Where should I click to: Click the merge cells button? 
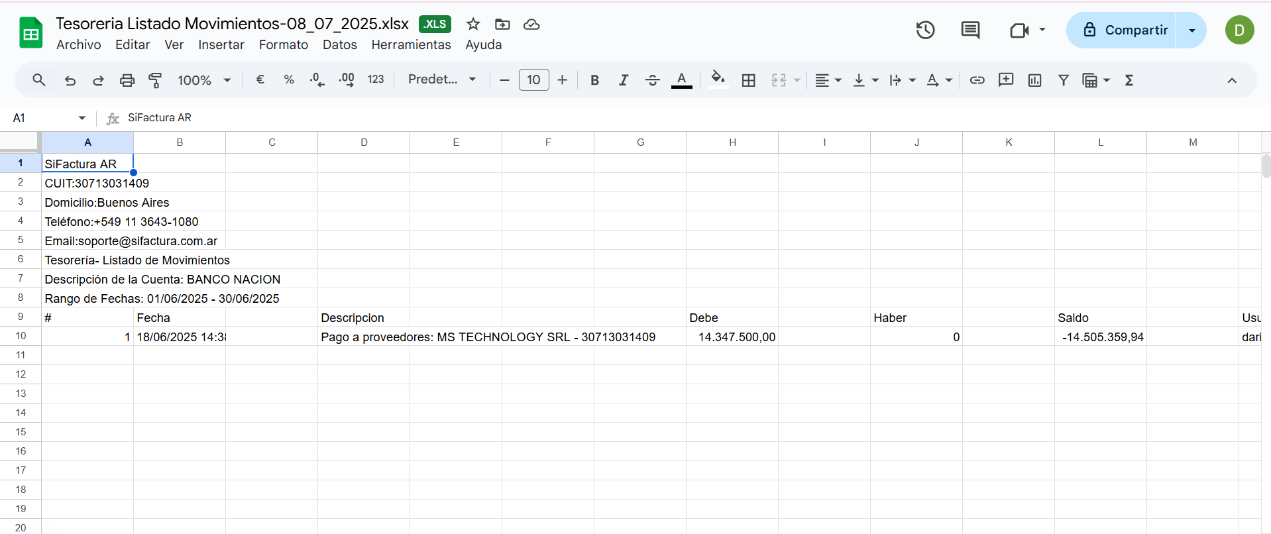(x=779, y=80)
